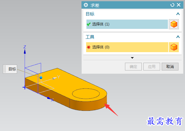Select the 目标 选择体 (1) field
Screen dimensions: 185x131
click(127, 24)
